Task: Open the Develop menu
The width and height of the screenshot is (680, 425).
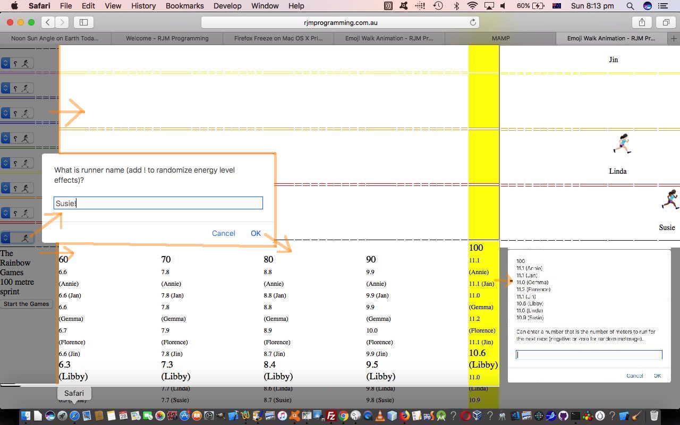Action: point(227,6)
